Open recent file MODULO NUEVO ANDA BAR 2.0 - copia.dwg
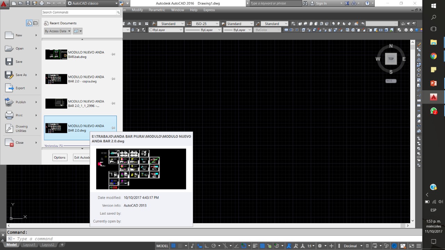The width and height of the screenshot is (445, 250). pos(80,79)
